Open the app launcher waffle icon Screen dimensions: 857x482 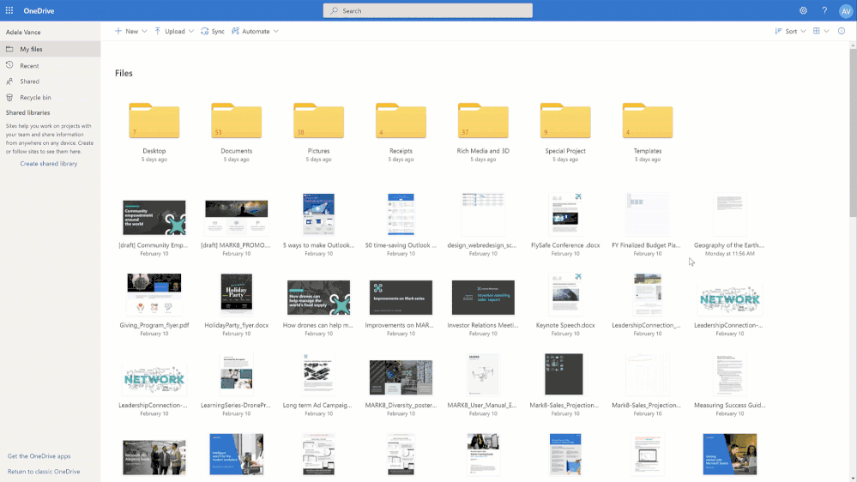tap(9, 10)
